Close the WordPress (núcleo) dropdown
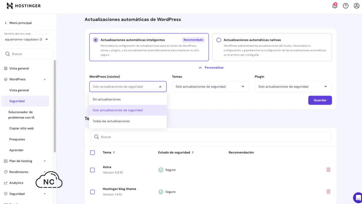Image resolution: width=362 pixels, height=204 pixels. (x=128, y=87)
